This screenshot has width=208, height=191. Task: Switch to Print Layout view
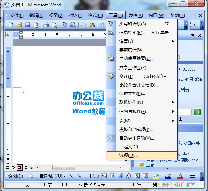tap(19, 167)
